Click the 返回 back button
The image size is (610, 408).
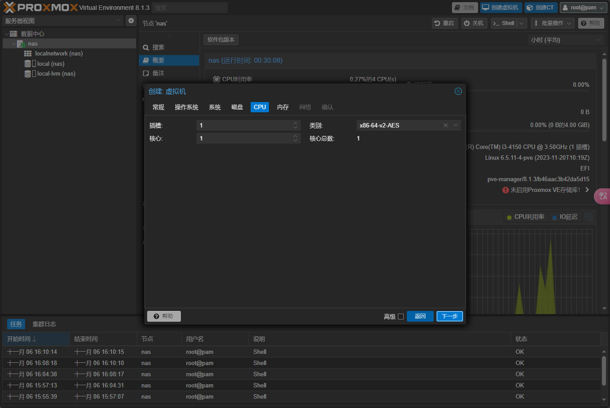420,316
